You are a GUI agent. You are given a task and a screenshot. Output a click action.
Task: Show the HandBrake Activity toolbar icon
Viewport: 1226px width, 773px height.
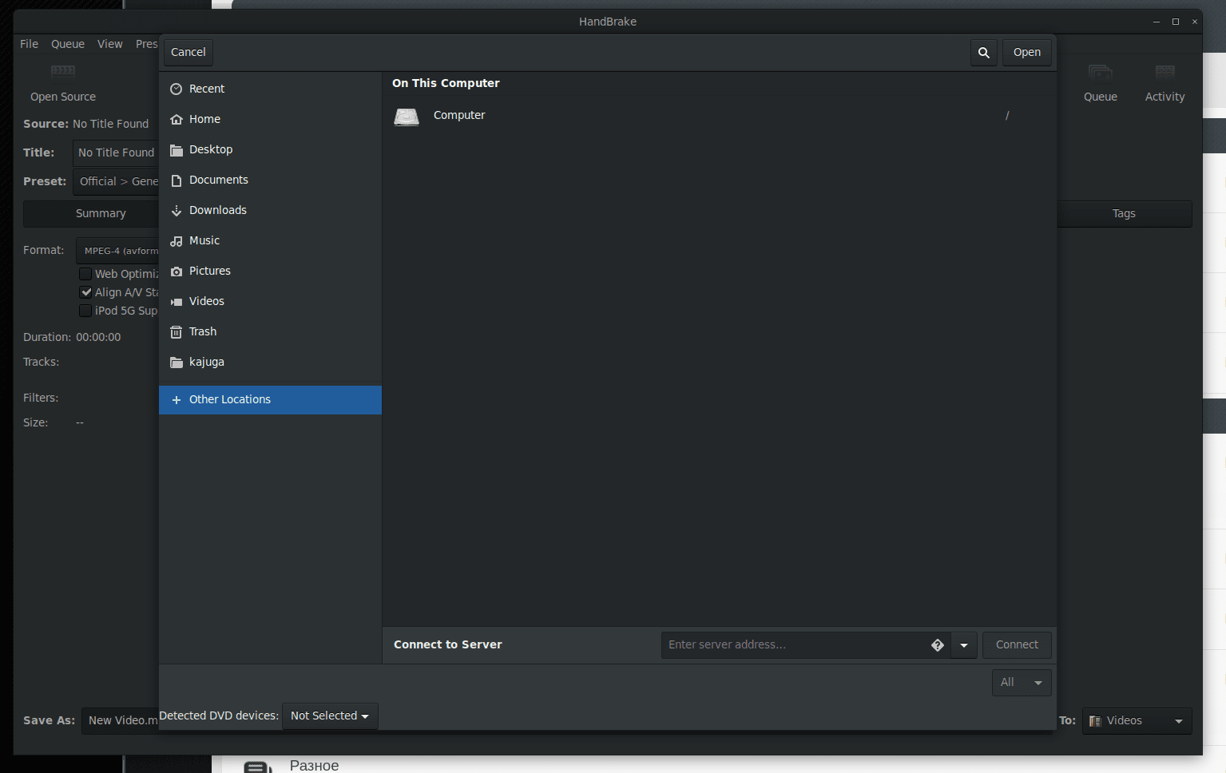click(x=1165, y=73)
